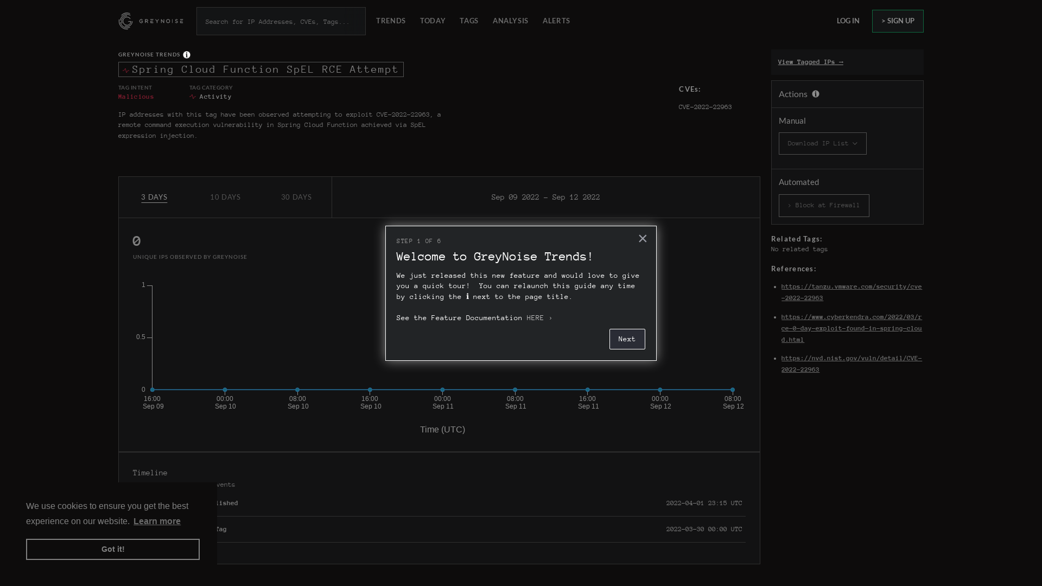The width and height of the screenshot is (1042, 586).
Task: Click the info icon beside GreyNoise Trends
Action: coord(187,55)
